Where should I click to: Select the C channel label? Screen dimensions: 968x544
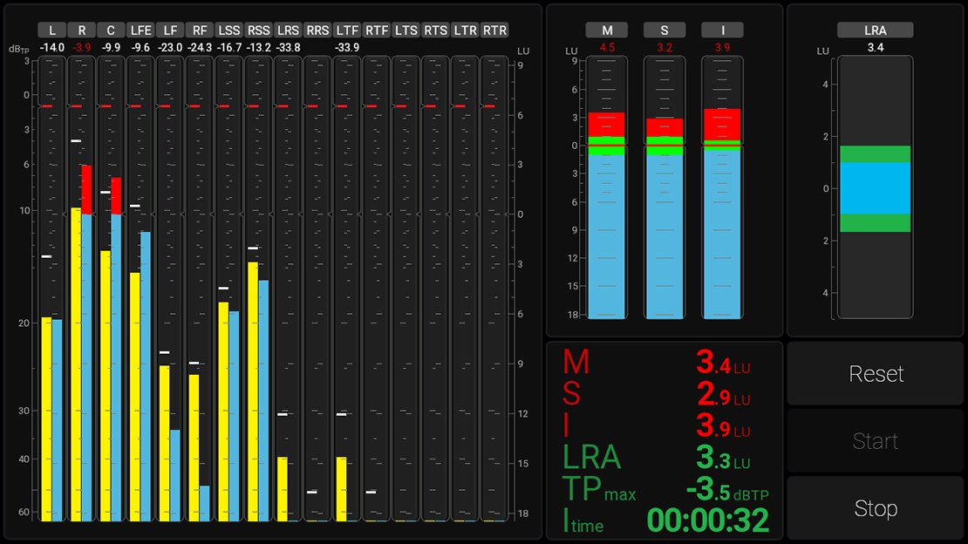pos(111,29)
